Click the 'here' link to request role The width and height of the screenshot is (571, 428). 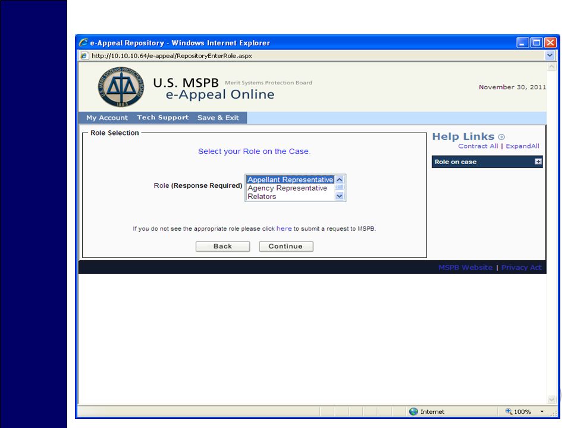coord(284,228)
